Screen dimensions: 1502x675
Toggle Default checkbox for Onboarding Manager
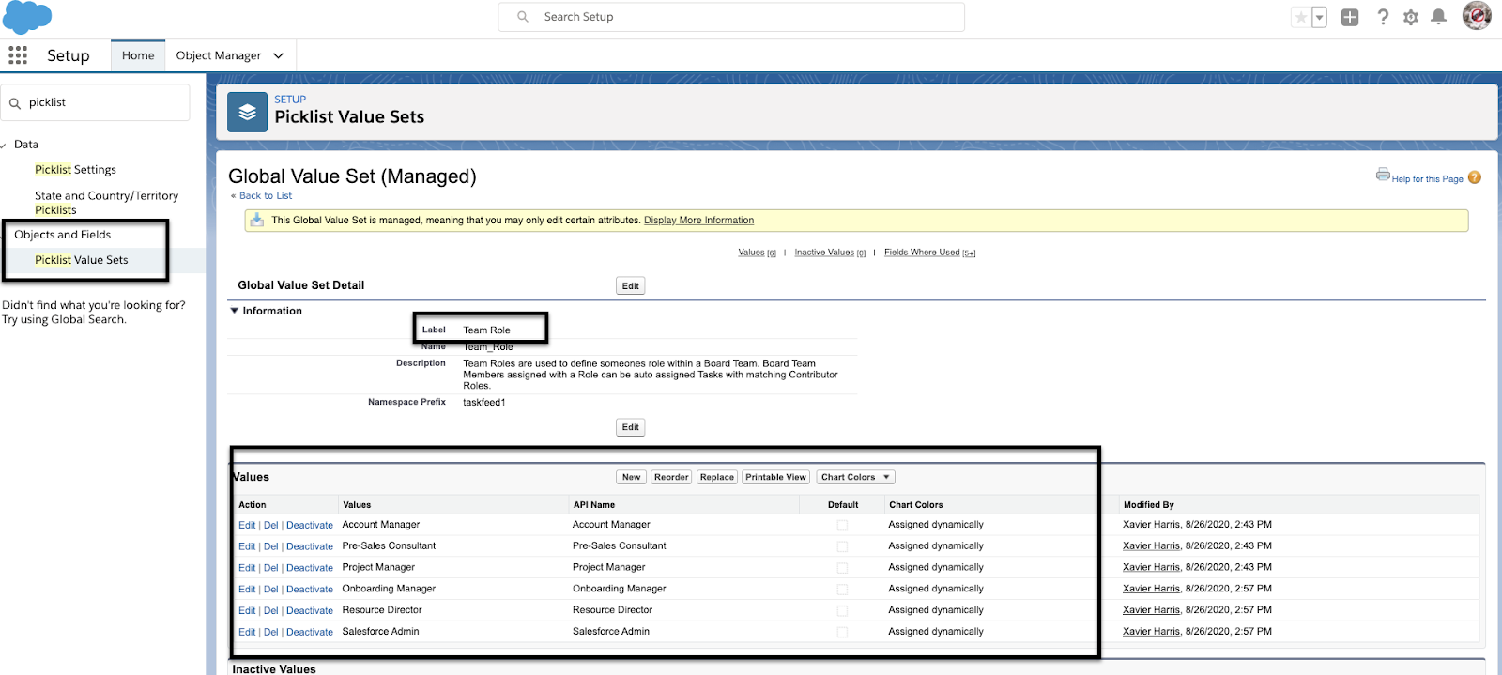(x=842, y=590)
